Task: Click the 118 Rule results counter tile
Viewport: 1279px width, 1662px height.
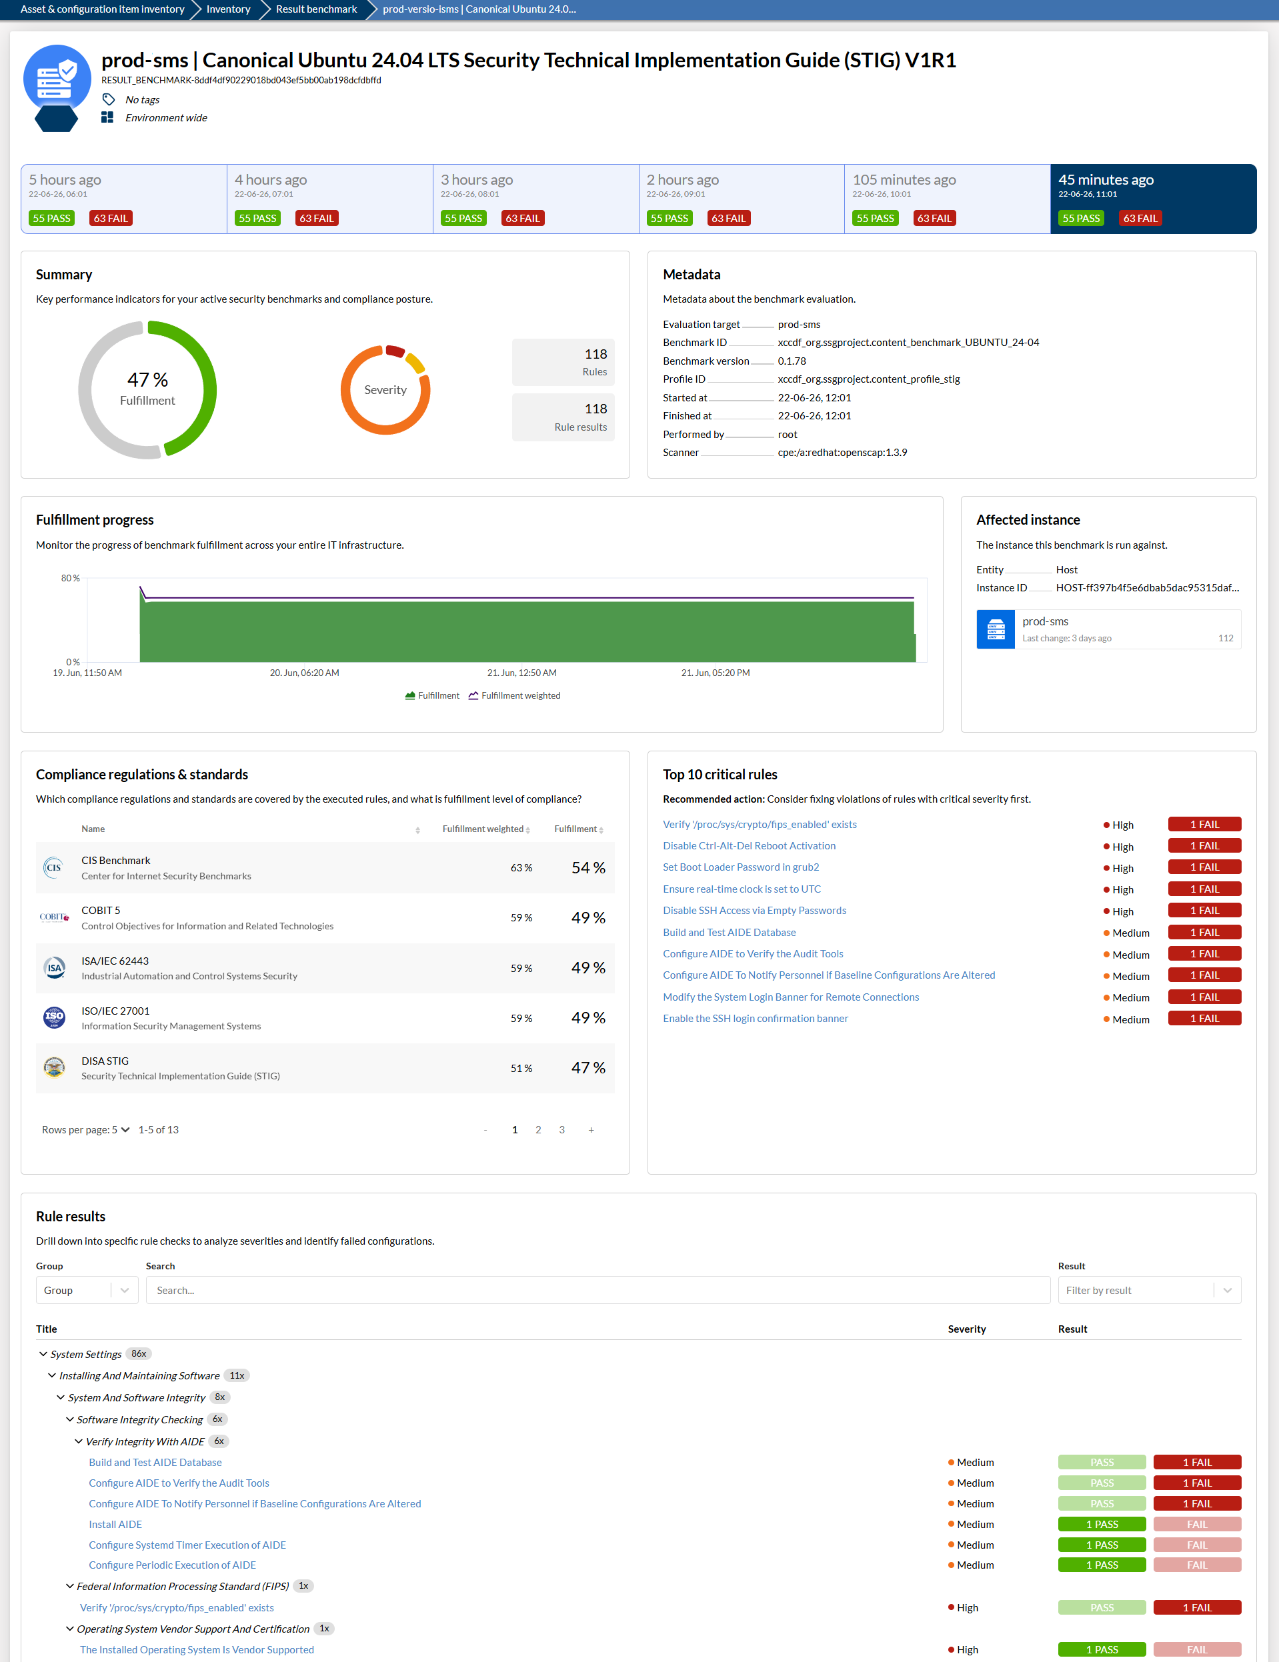Action: point(563,417)
